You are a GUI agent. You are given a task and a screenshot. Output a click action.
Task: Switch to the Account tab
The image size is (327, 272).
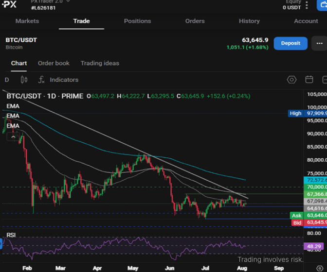coord(306,21)
